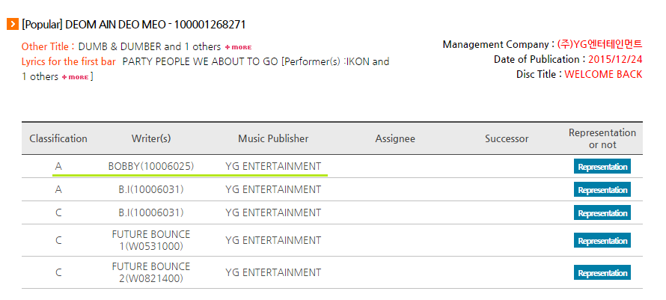
Task: Select writer FUTURE BOUNCE 1(W0531000)
Action: [151, 240]
